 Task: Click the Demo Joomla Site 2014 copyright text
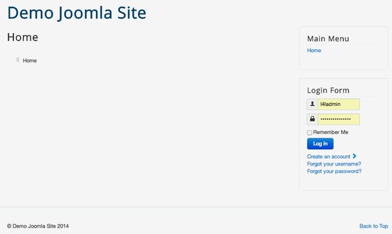pyautogui.click(x=38, y=226)
